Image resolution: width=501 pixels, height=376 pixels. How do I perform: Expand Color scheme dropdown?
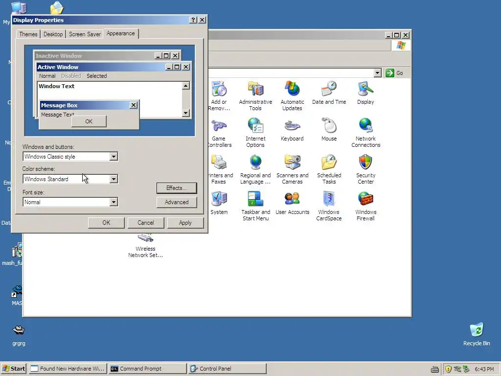point(114,179)
